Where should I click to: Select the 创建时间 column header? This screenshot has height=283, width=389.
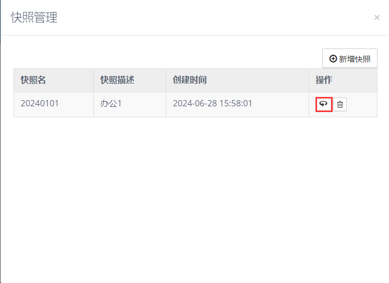tap(190, 80)
